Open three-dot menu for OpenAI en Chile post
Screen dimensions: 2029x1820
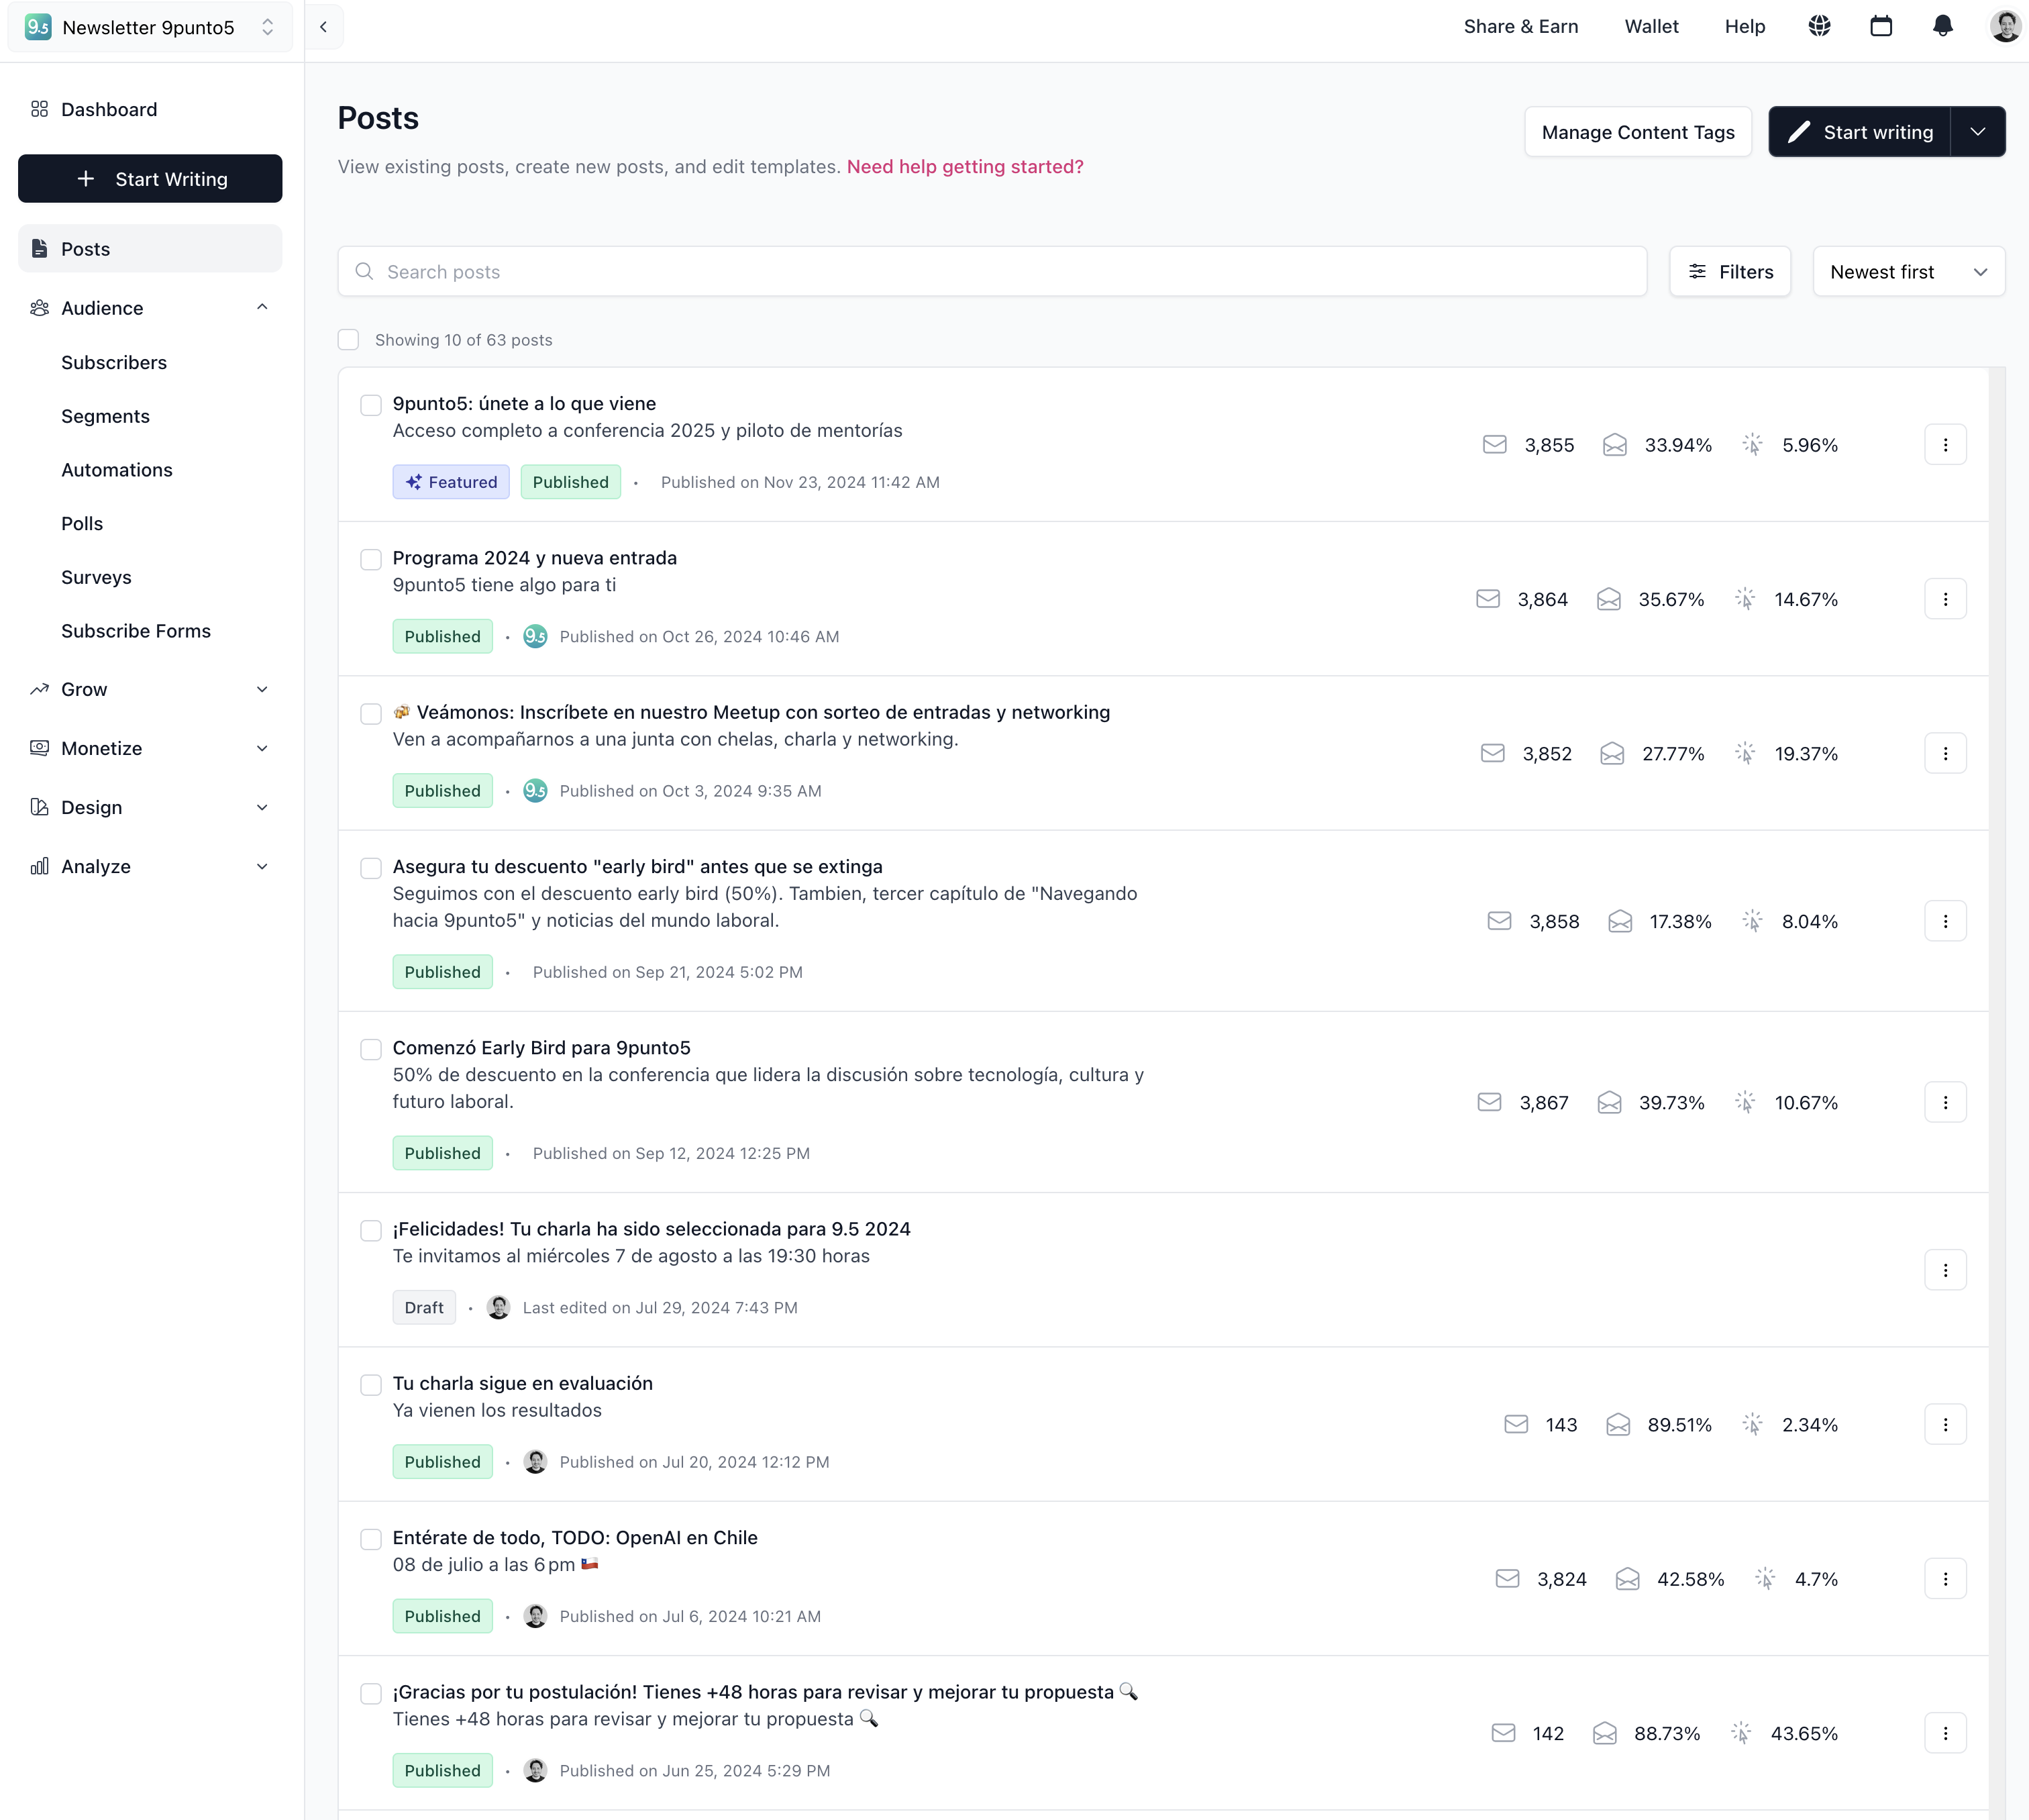coord(1945,1579)
